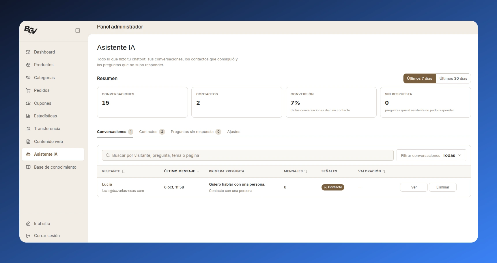Image resolution: width=497 pixels, height=263 pixels.
Task: Open Productos section
Action: point(53,65)
